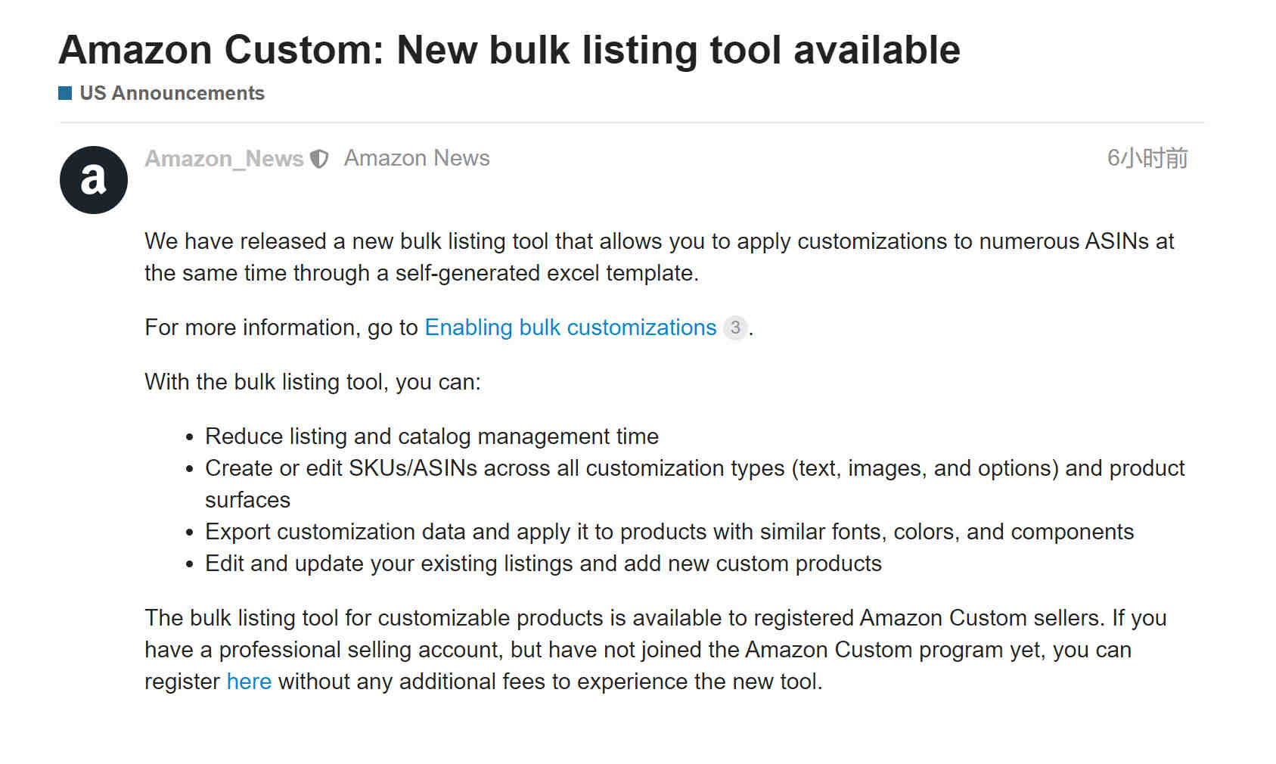Click the blue category square before US Announcements
The image size is (1276, 764).
click(65, 93)
